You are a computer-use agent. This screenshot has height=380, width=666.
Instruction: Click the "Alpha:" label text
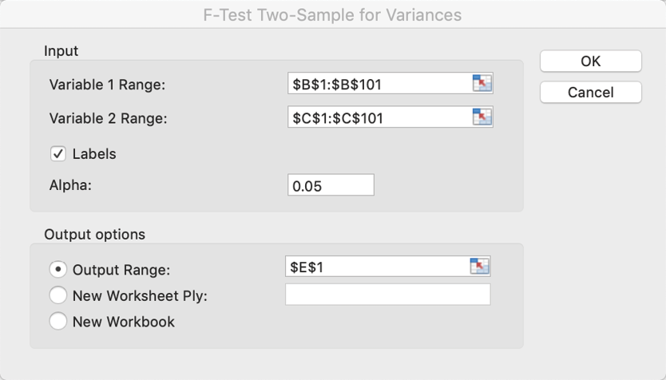click(x=71, y=185)
